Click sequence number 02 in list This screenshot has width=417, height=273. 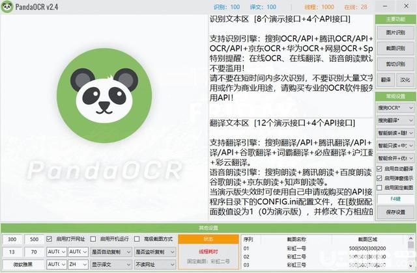point(246,257)
